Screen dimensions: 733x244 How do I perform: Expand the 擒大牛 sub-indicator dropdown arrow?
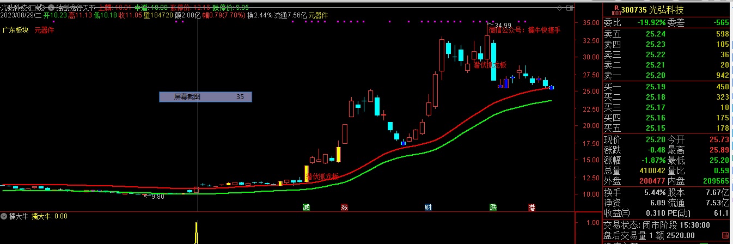pos(4,216)
